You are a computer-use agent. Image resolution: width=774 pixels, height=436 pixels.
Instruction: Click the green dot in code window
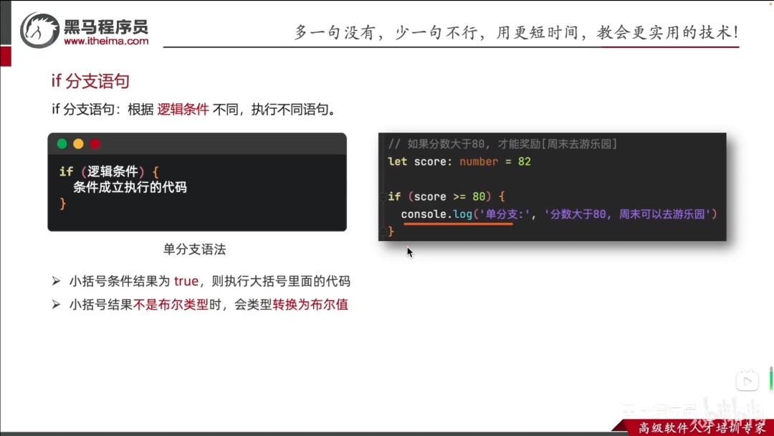62,143
